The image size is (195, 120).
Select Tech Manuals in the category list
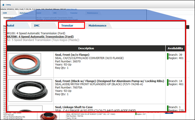coord(8,115)
